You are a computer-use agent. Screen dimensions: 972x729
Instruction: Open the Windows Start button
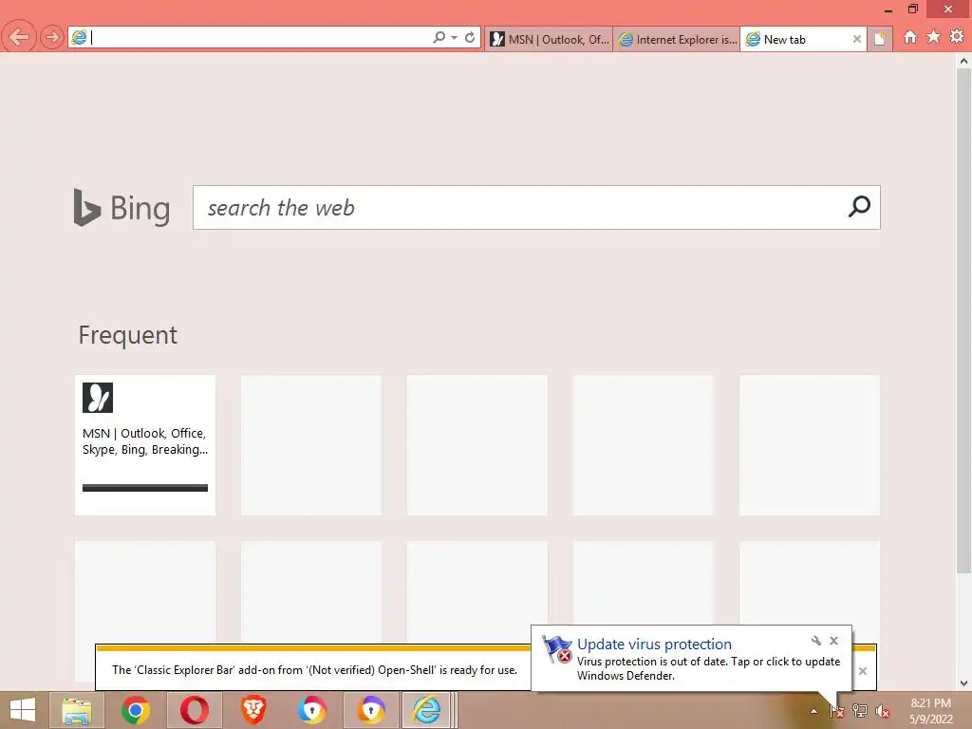click(23, 710)
